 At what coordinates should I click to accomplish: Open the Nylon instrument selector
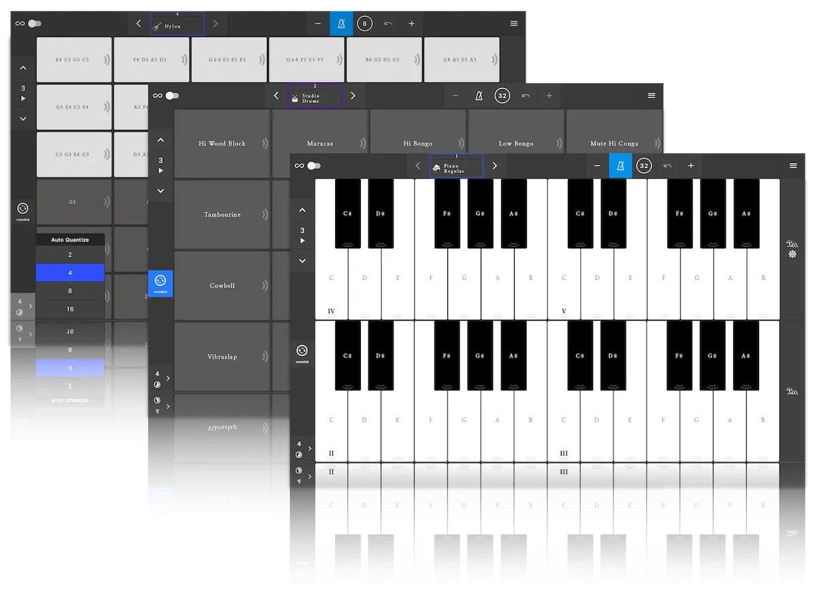point(177,24)
